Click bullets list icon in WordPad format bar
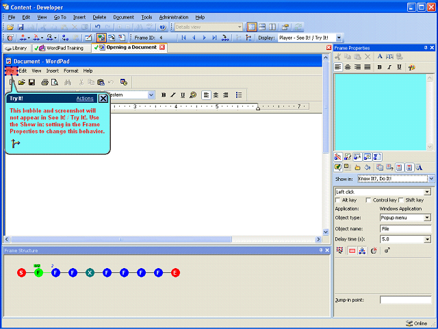 pos(239,95)
